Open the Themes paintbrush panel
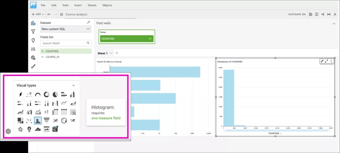Screen dimensions: 340x153 coord(33,66)
